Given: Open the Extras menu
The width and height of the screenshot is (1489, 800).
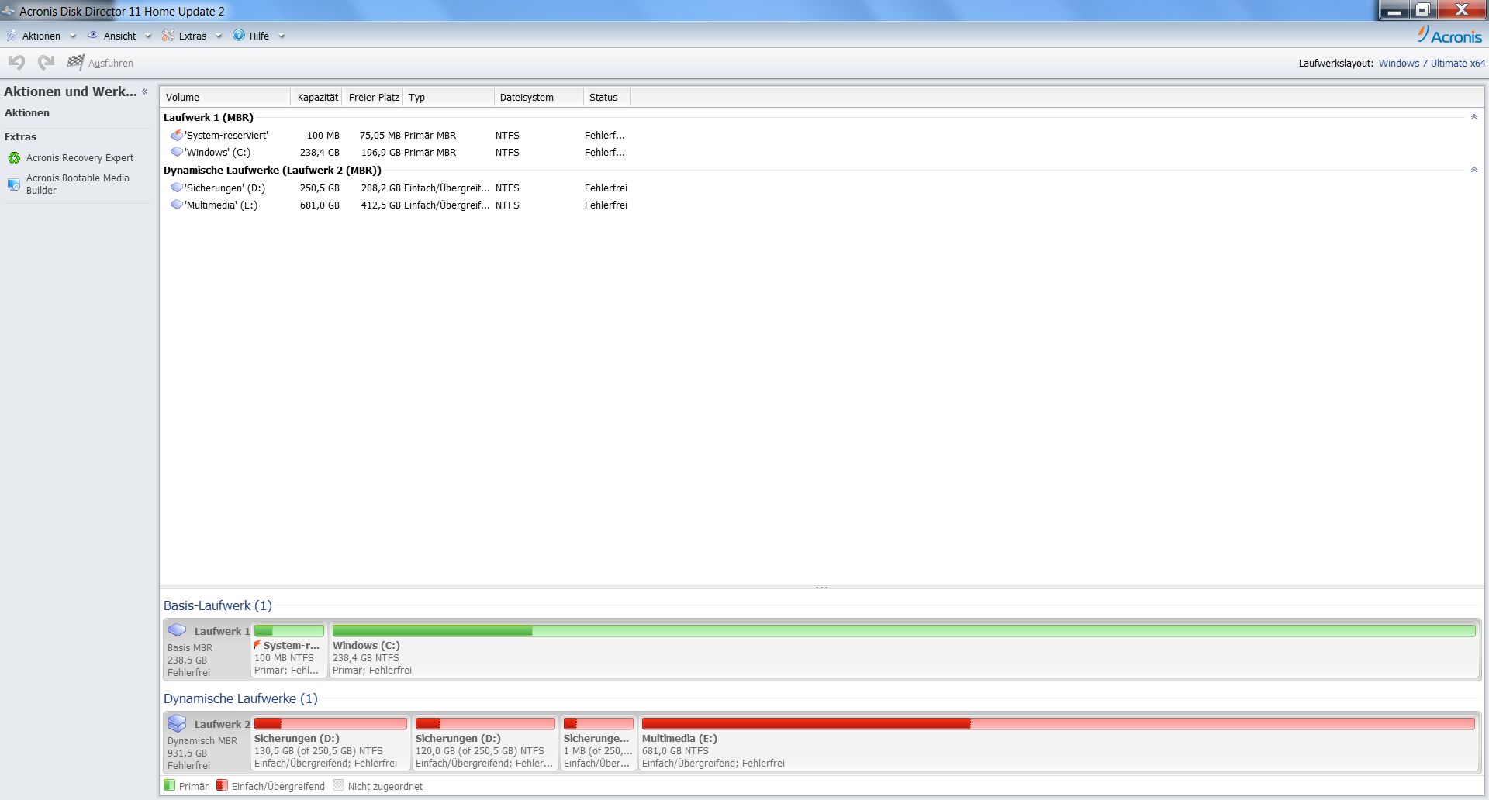Looking at the screenshot, I should 192,36.
